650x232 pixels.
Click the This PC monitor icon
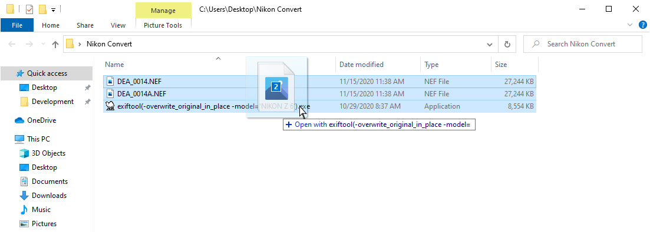point(19,139)
